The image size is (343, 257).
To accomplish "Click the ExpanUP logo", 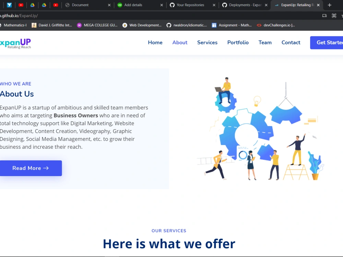I will pos(15,44).
